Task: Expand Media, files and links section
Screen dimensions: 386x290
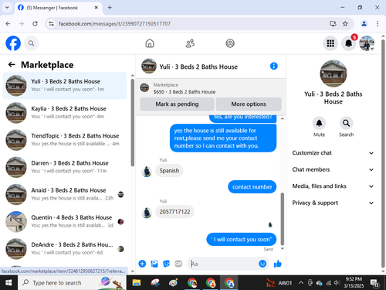Action: tap(333, 186)
